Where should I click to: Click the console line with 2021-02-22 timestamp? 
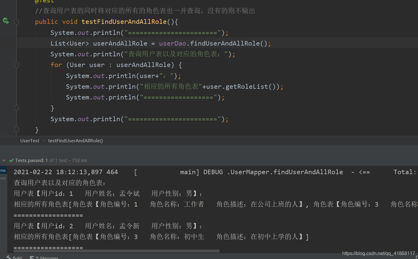(x=215, y=172)
